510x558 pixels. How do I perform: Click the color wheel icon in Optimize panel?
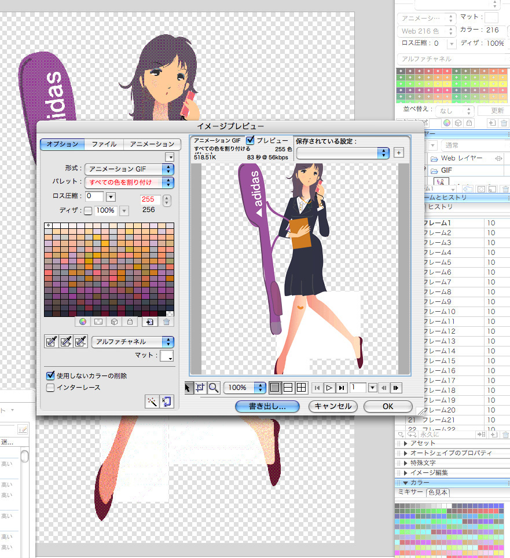point(447,123)
